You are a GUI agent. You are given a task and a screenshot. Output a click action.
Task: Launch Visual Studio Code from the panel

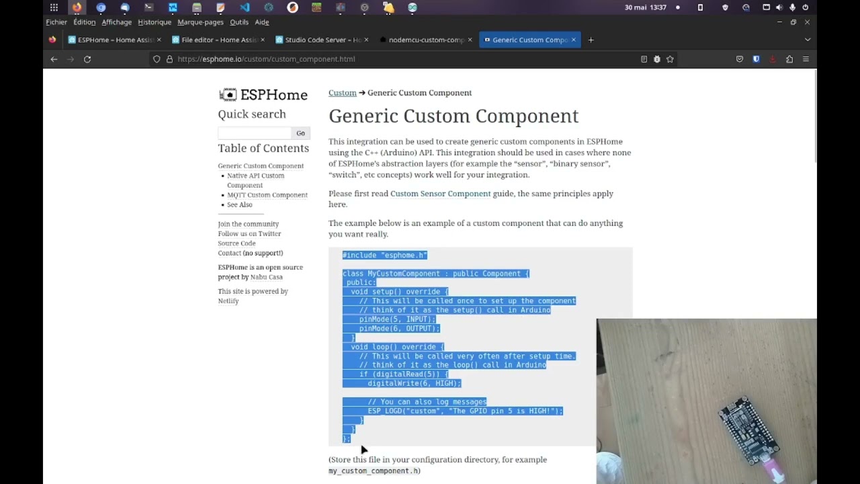coord(245,7)
